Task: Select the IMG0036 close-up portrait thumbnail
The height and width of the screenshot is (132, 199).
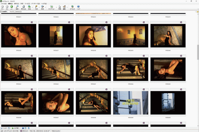Action: pyautogui.click(x=19, y=36)
